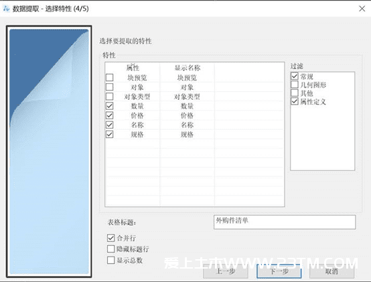Enable the 其他 category filter
Screen dimensions: 371x282
tap(295, 93)
